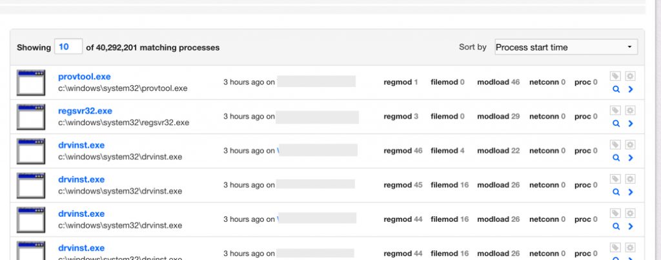Click magnifier icon on drvinst.exe row with regmod 46
The image size is (661, 260).
616,157
